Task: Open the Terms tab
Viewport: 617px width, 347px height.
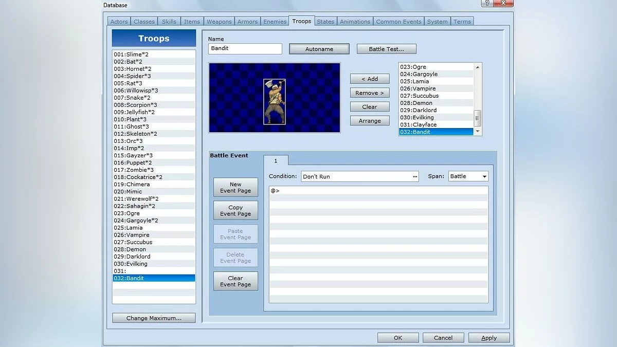Action: (462, 22)
